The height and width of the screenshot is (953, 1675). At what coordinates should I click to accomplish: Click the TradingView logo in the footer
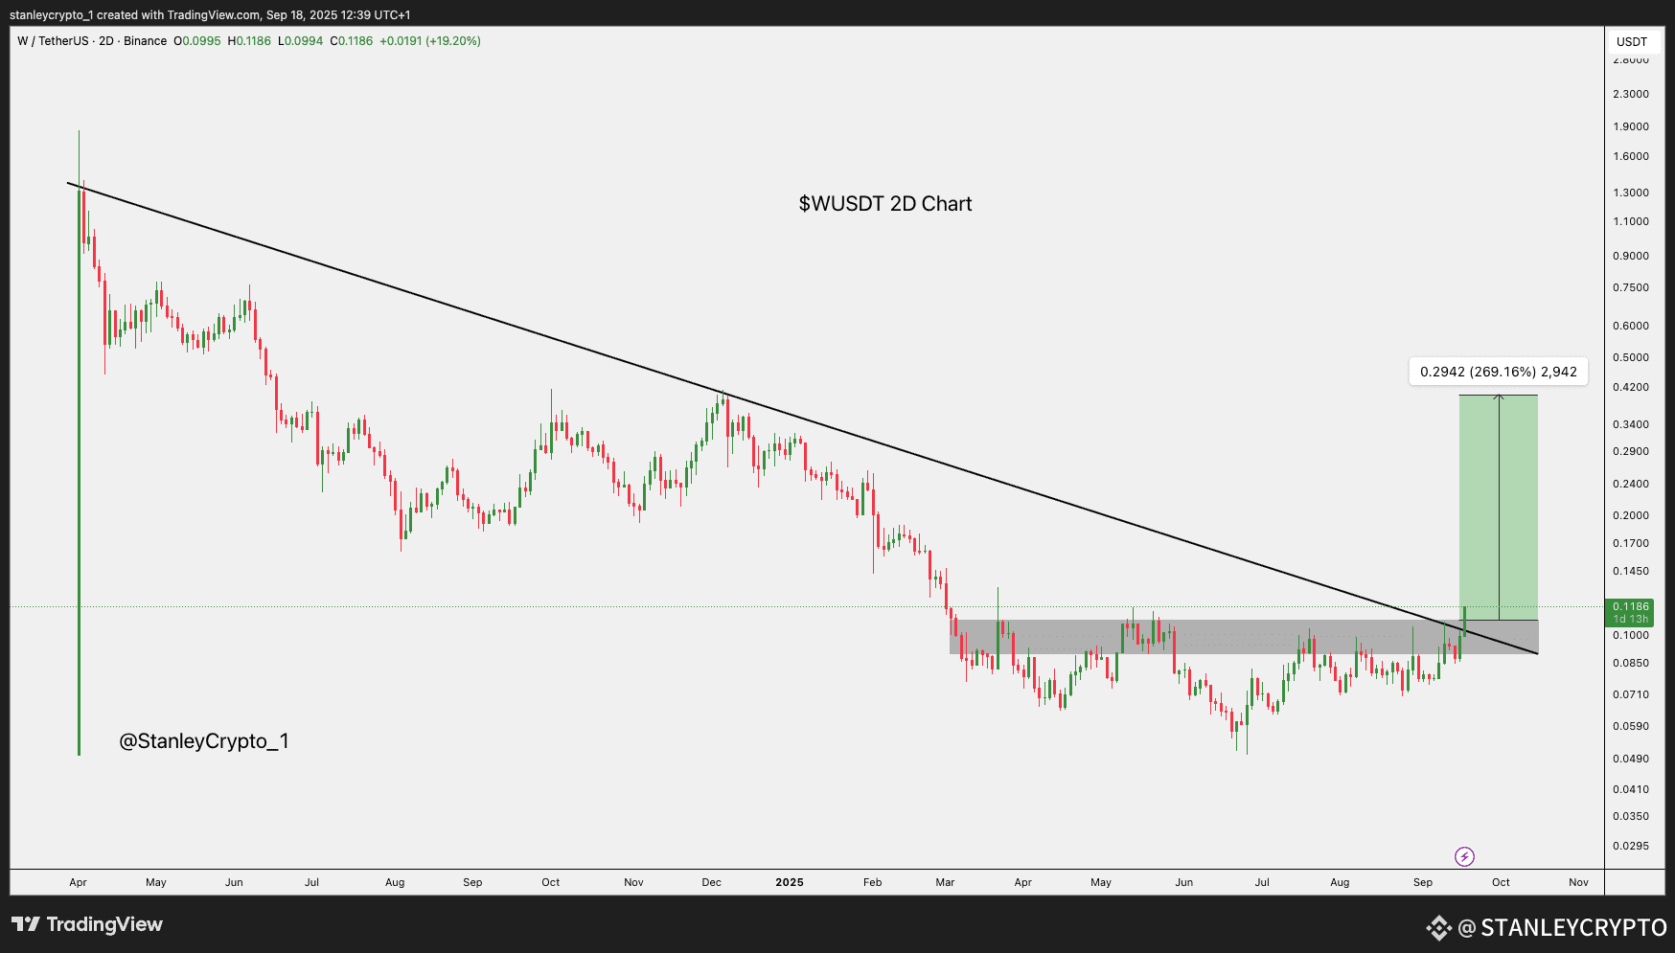pos(87,924)
